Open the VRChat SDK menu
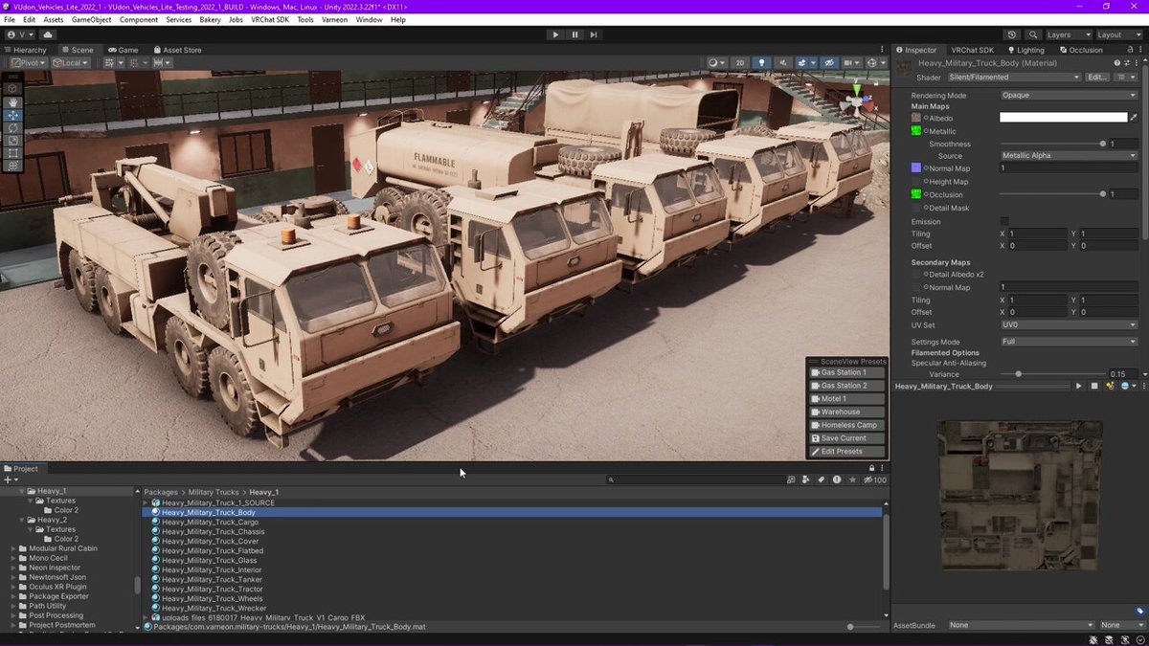1149x646 pixels. pyautogui.click(x=272, y=19)
